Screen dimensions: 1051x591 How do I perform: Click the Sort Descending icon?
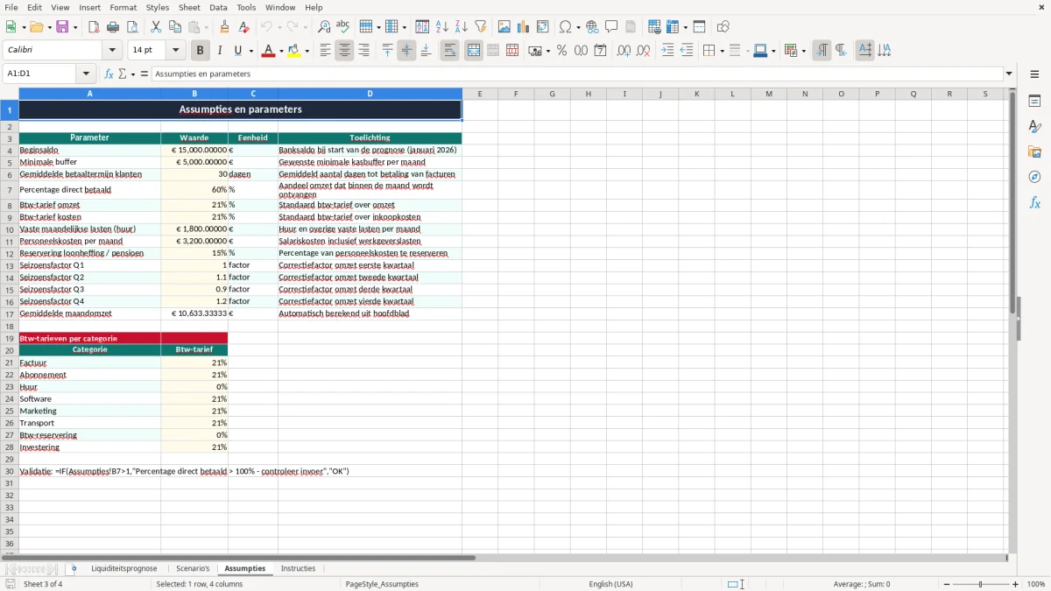pos(462,27)
